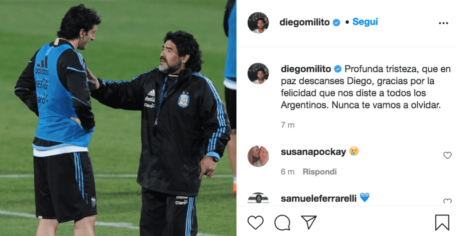This screenshot has width=456, height=236.
Task: Like susanapockay's comment with the small heart
Action: click(x=447, y=156)
